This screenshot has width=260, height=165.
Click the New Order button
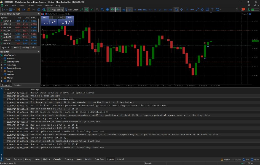coord(71,10)
